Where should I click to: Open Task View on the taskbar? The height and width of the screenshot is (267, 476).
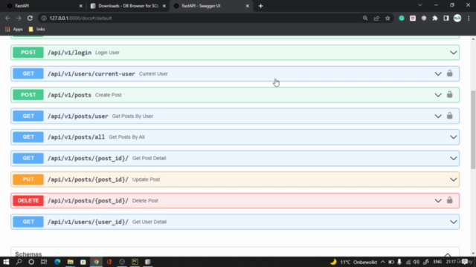44,262
